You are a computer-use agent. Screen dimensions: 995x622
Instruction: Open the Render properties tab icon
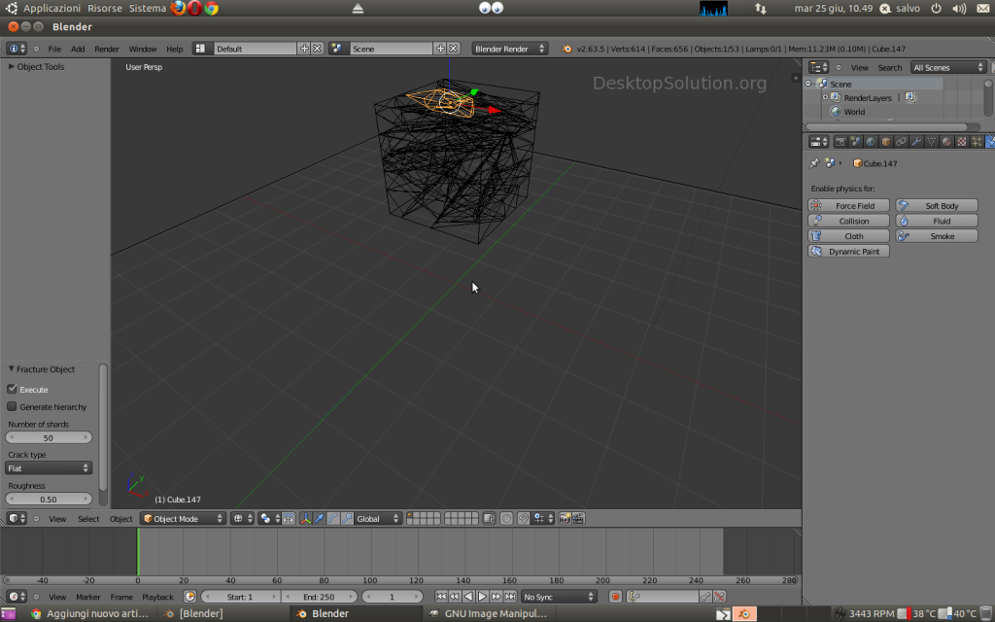[x=841, y=142]
